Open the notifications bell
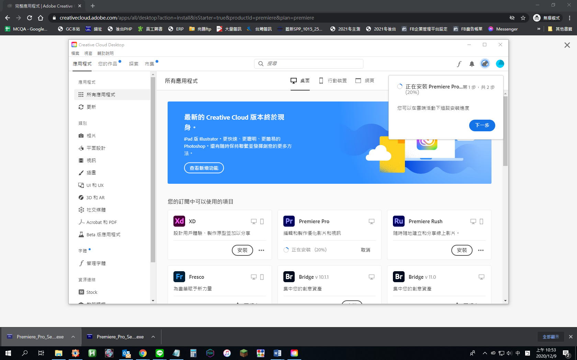The image size is (577, 360). [x=472, y=64]
